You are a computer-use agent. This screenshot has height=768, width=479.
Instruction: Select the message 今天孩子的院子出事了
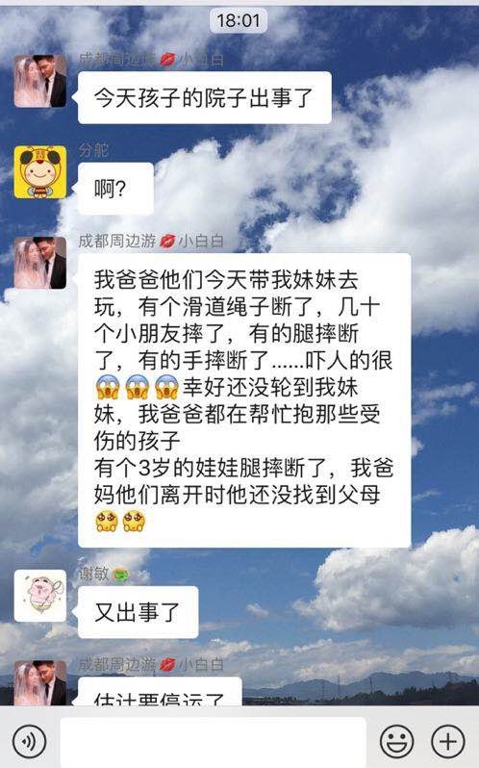pos(205,97)
